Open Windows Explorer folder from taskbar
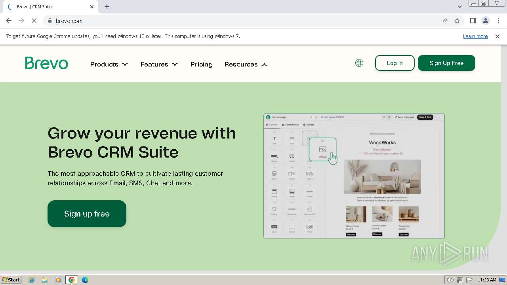 pos(45,280)
